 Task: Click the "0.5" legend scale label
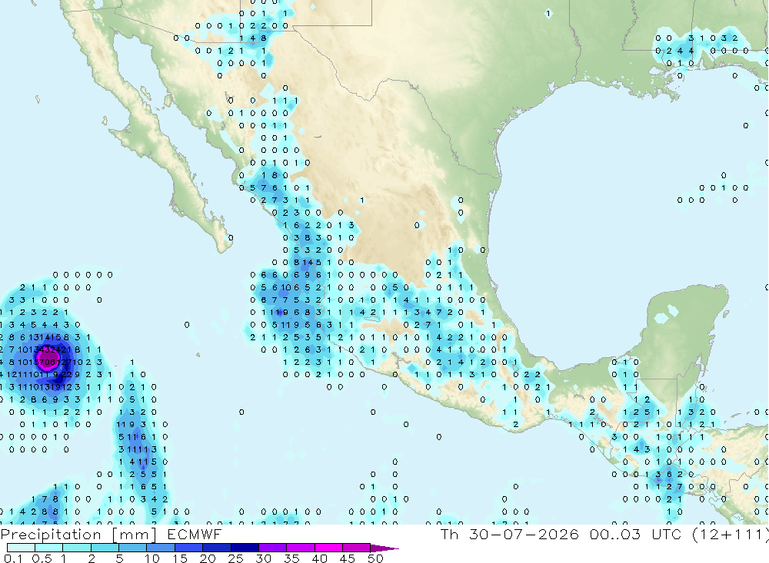pos(42,558)
